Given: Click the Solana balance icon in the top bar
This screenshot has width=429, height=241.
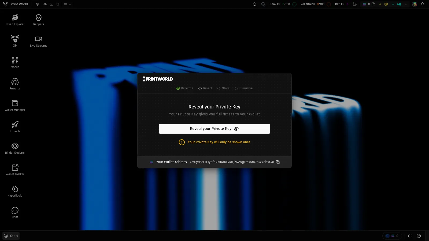Looking at the screenshot, I should point(364,4).
